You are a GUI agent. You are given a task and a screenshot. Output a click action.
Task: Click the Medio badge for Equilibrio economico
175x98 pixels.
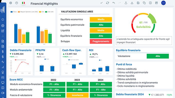[x=101, y=19]
